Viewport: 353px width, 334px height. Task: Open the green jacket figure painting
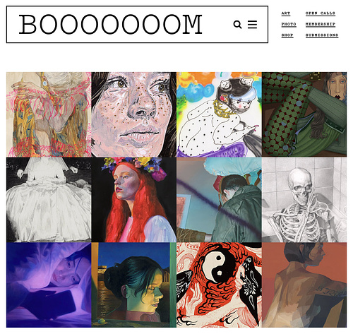219,200
